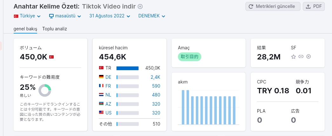Click the PDF export upload icon
The height and width of the screenshot is (136, 332).
[308, 6]
